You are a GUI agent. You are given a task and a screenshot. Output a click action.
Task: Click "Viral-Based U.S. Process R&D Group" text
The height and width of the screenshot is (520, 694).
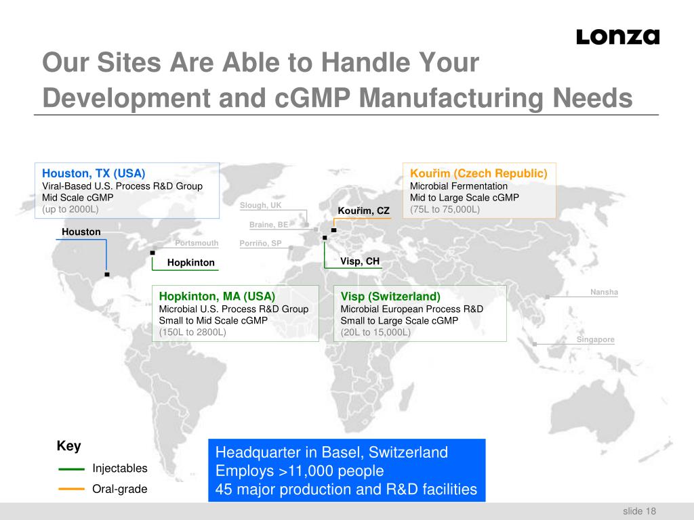(x=122, y=186)
